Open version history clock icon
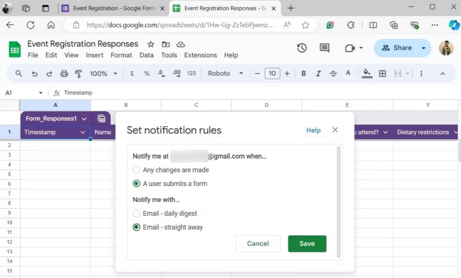The height and width of the screenshot is (278, 461). 302,48
